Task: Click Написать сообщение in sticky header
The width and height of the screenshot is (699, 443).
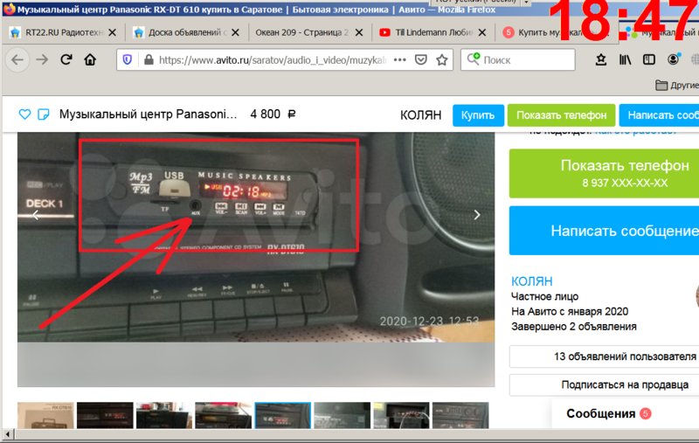Action: [x=660, y=115]
